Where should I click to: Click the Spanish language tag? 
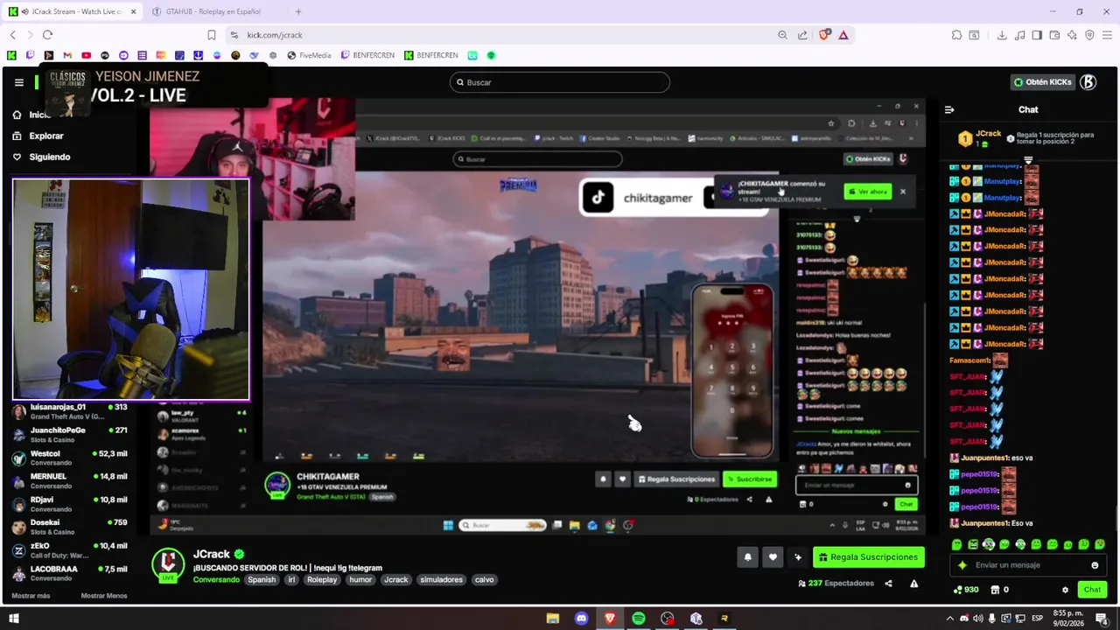click(261, 579)
